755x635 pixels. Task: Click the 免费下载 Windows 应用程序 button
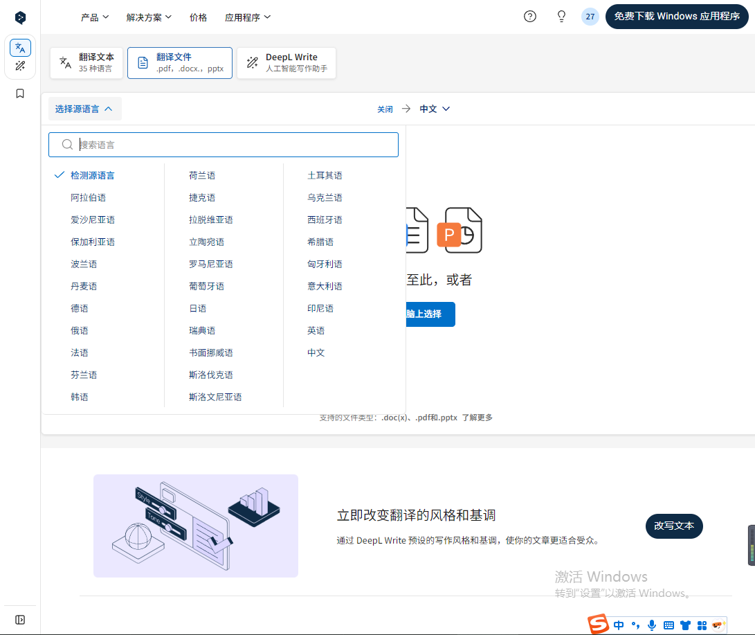point(677,17)
